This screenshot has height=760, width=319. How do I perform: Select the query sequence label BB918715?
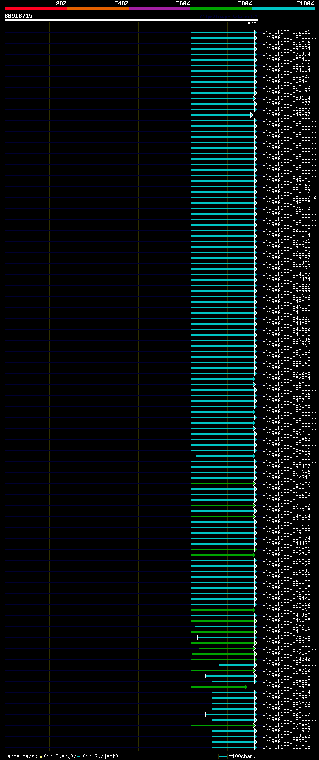pos(19,16)
